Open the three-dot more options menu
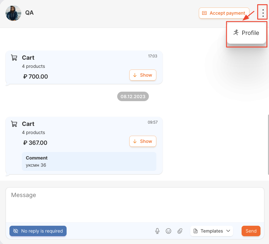This screenshot has height=244, width=269. click(263, 13)
